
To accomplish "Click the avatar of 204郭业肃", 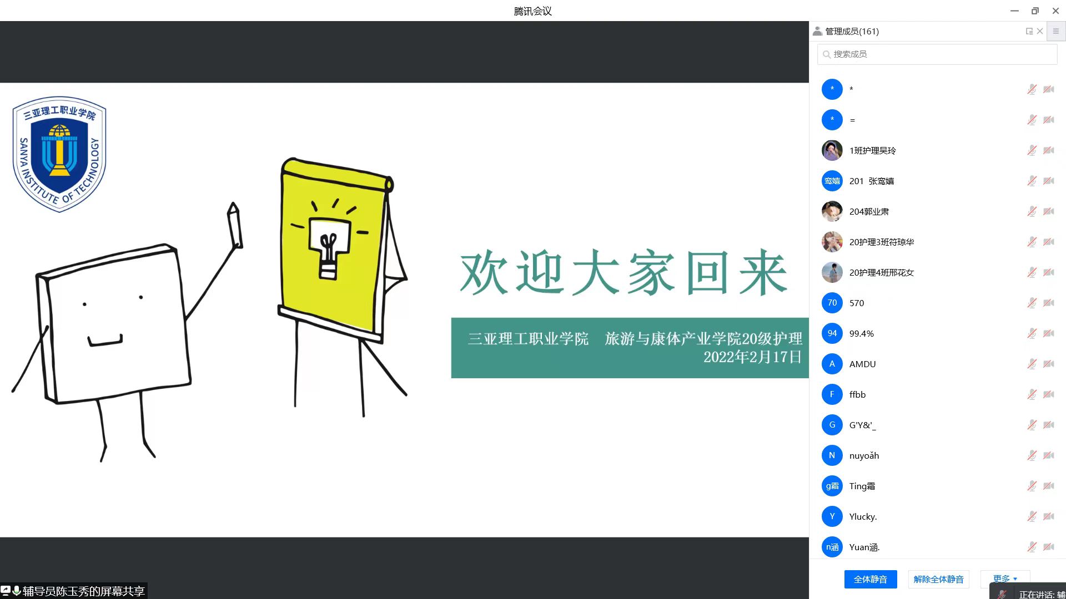I will (x=832, y=211).
